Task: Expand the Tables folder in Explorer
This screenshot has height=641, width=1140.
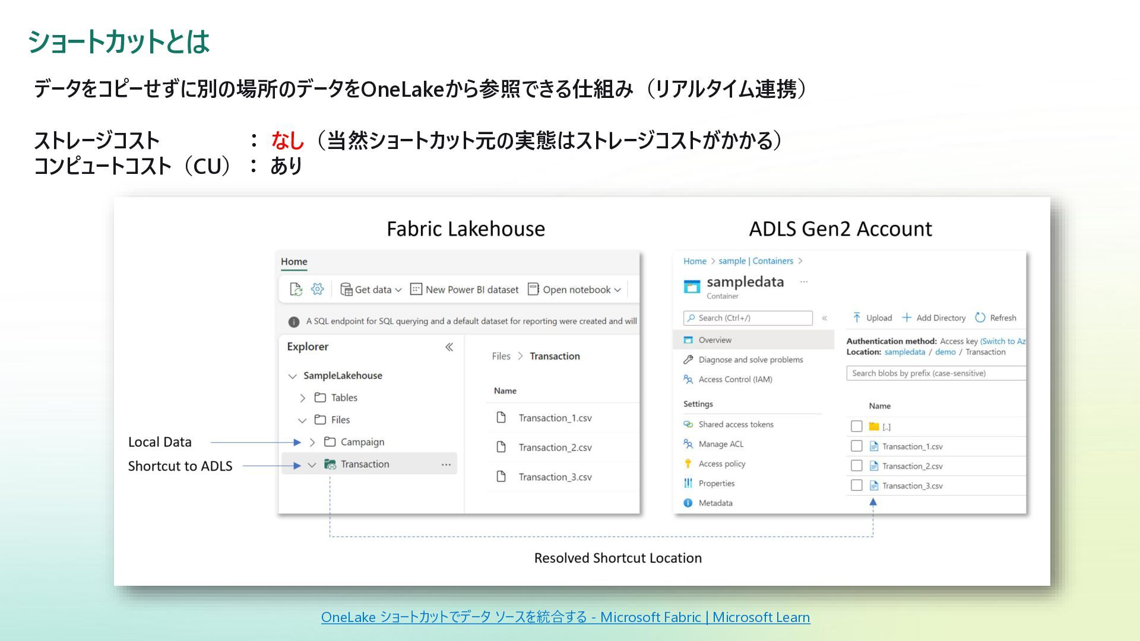Action: tap(303, 398)
